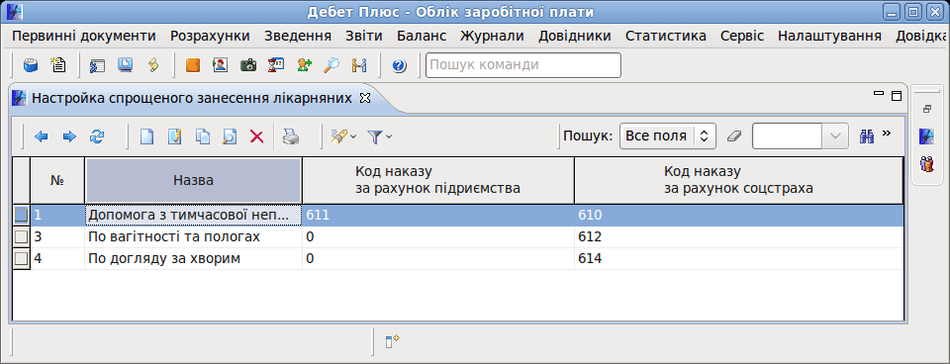Click the blue help question mark icon
This screenshot has height=364, width=950.
(399, 65)
